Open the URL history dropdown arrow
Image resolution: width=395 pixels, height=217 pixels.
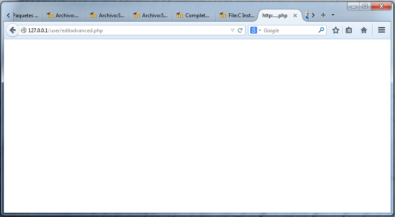pyautogui.click(x=233, y=31)
